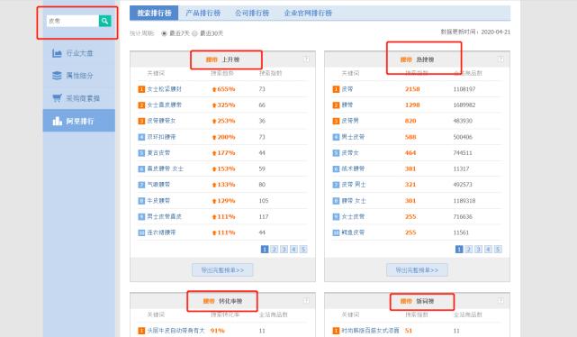Open the top keyword in 新词榜

[370, 331]
